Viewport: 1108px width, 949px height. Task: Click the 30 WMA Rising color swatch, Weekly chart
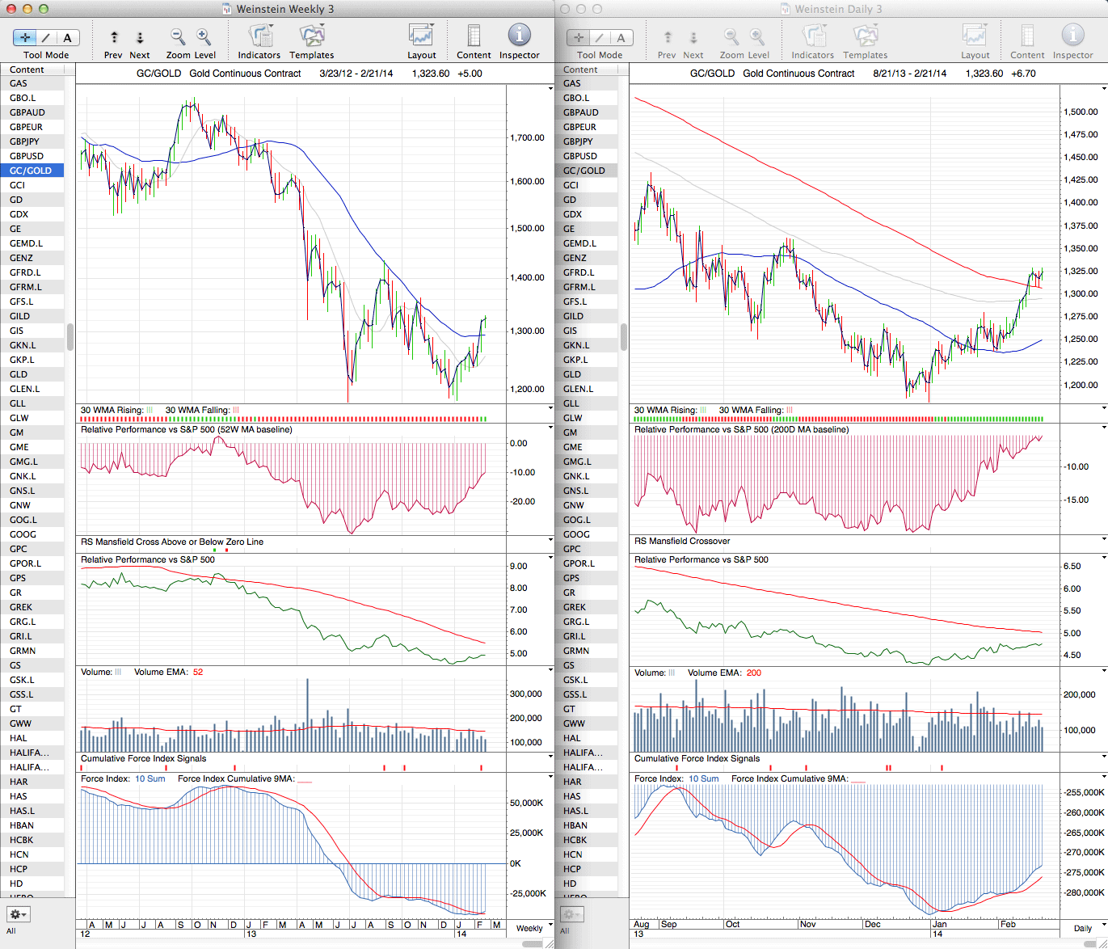150,411
